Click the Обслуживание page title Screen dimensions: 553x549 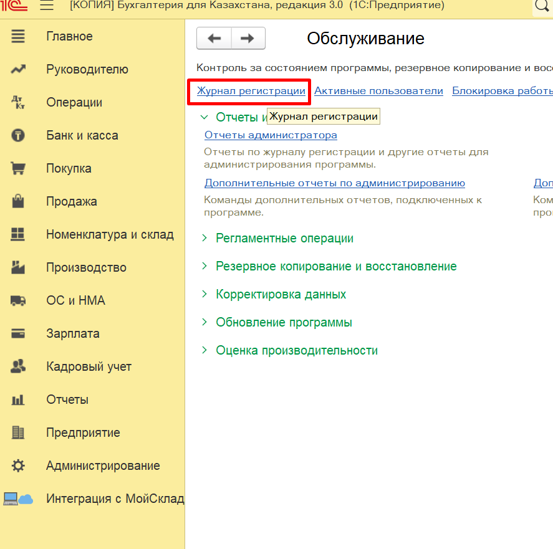pyautogui.click(x=365, y=39)
